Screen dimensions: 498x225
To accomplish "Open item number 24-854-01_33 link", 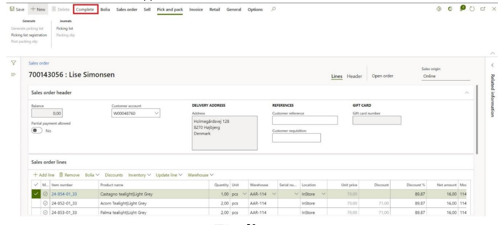I will click(x=64, y=194).
